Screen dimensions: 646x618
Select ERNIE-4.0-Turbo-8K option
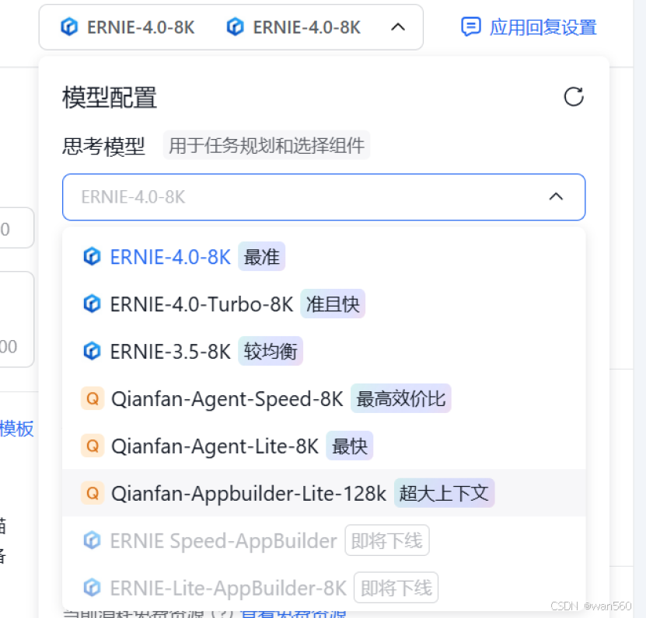(x=324, y=304)
